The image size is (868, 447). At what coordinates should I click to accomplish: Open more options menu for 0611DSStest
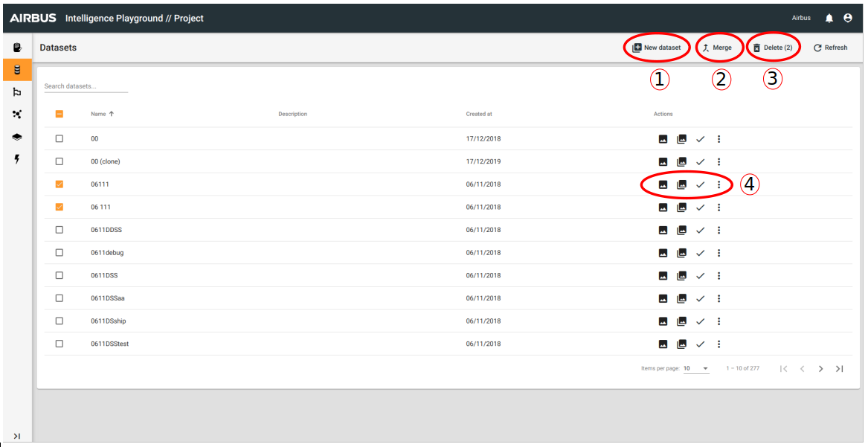[x=718, y=344]
